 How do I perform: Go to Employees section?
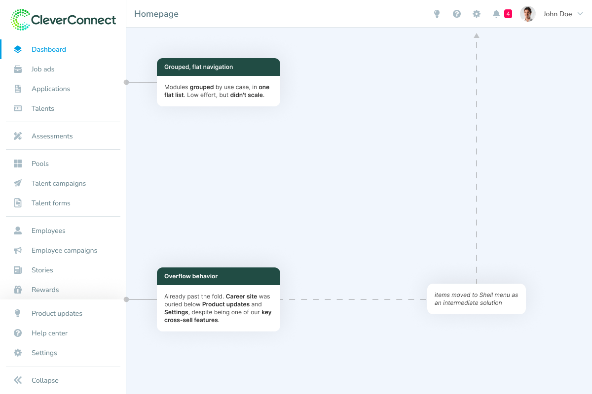click(63, 230)
